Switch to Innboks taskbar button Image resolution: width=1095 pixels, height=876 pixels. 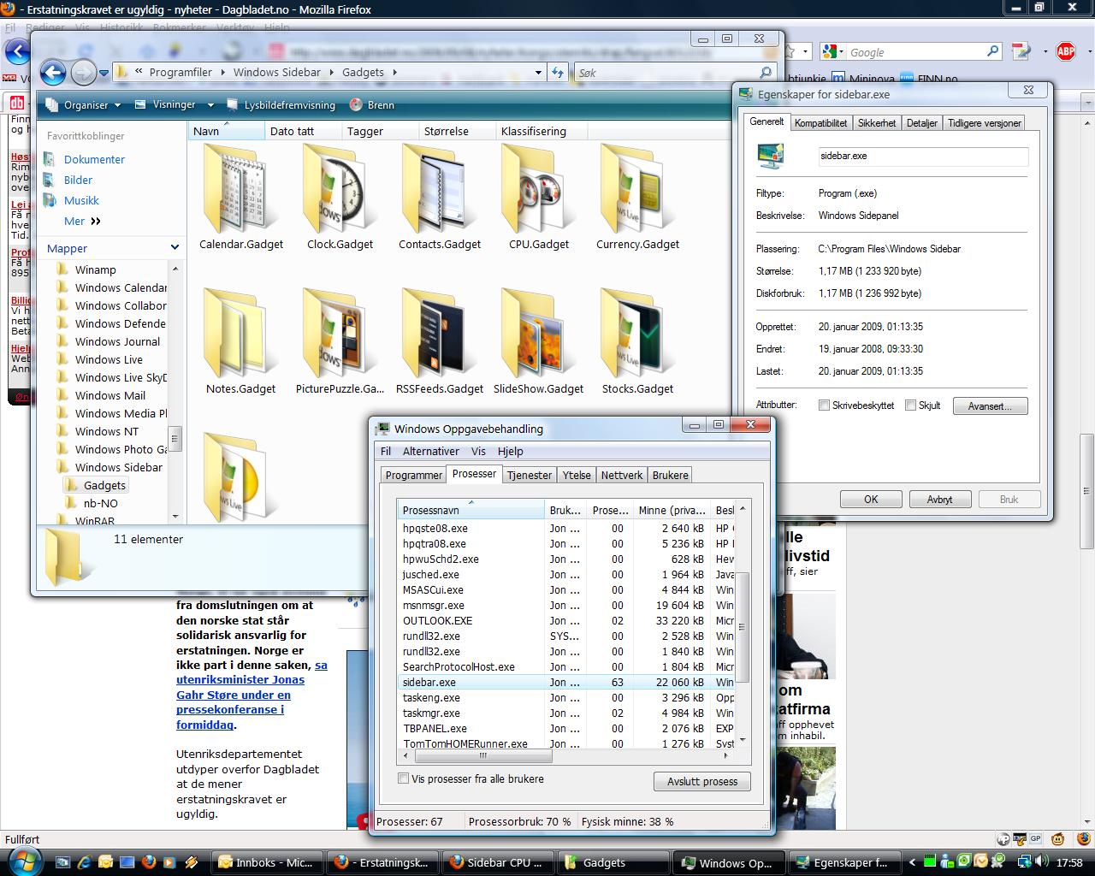(267, 862)
